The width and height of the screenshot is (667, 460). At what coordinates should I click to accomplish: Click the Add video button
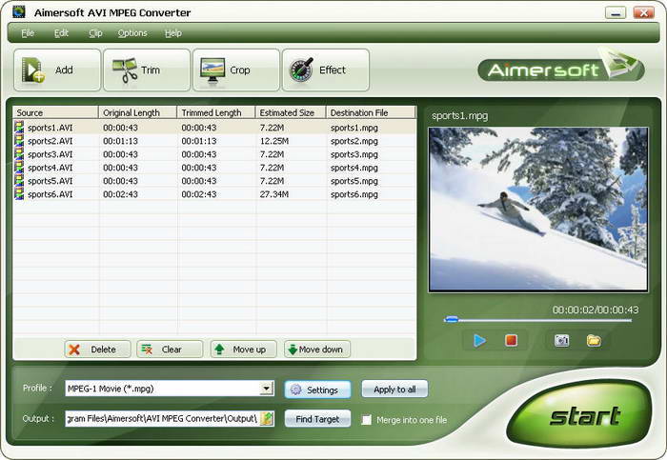click(57, 70)
